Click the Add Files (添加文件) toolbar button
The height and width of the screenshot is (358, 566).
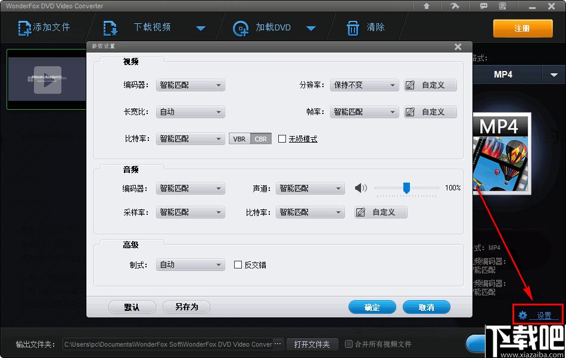44,28
